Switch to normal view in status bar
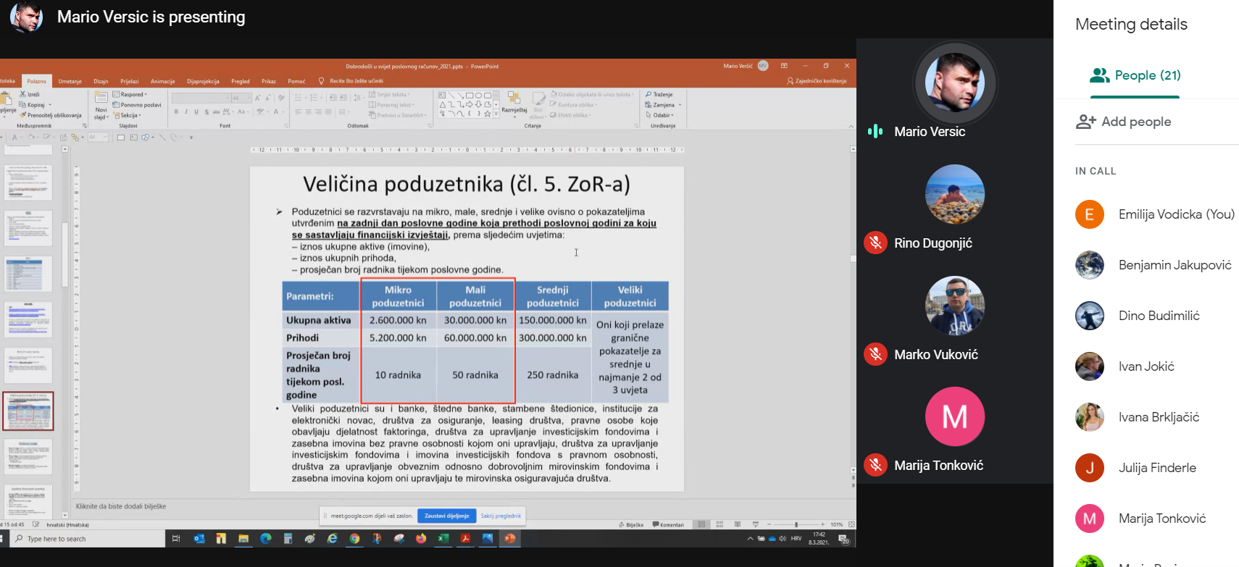This screenshot has width=1239, height=567. coord(701,524)
